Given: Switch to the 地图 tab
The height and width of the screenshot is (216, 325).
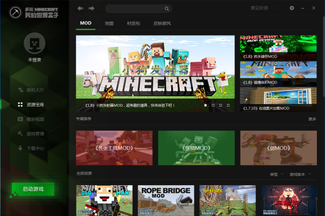Looking at the screenshot, I should [x=109, y=23].
